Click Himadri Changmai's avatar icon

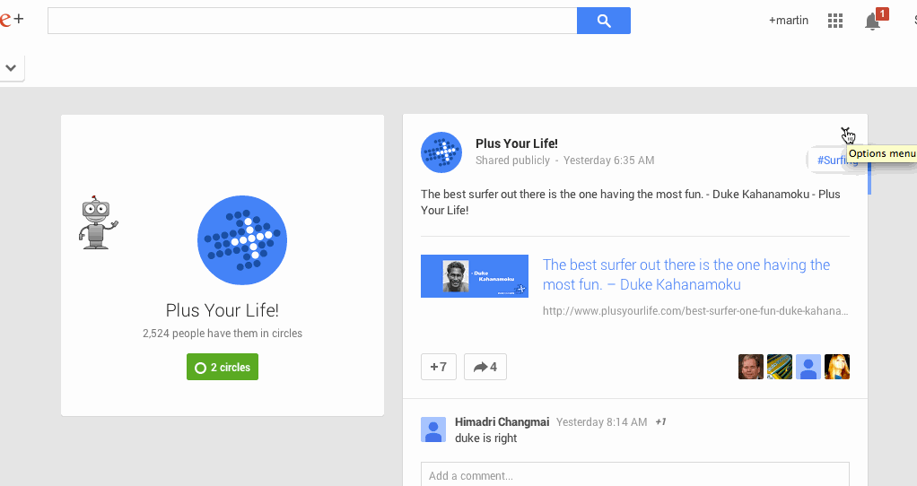(433, 430)
